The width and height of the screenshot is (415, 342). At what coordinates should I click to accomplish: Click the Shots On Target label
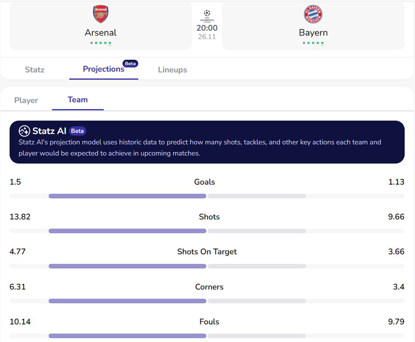click(x=207, y=252)
